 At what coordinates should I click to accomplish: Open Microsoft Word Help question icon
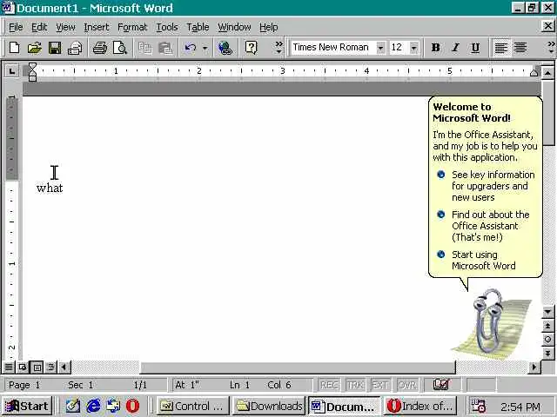252,48
